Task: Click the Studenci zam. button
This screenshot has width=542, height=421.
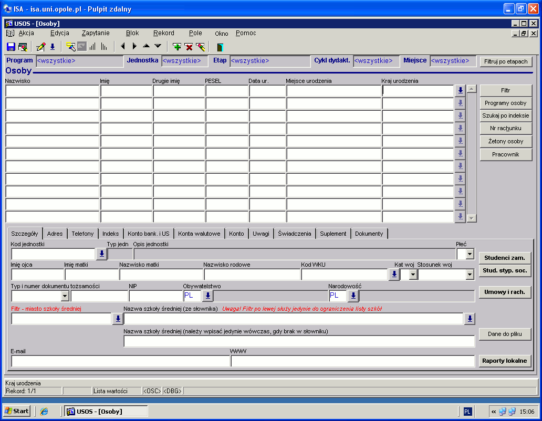Action: coord(505,258)
